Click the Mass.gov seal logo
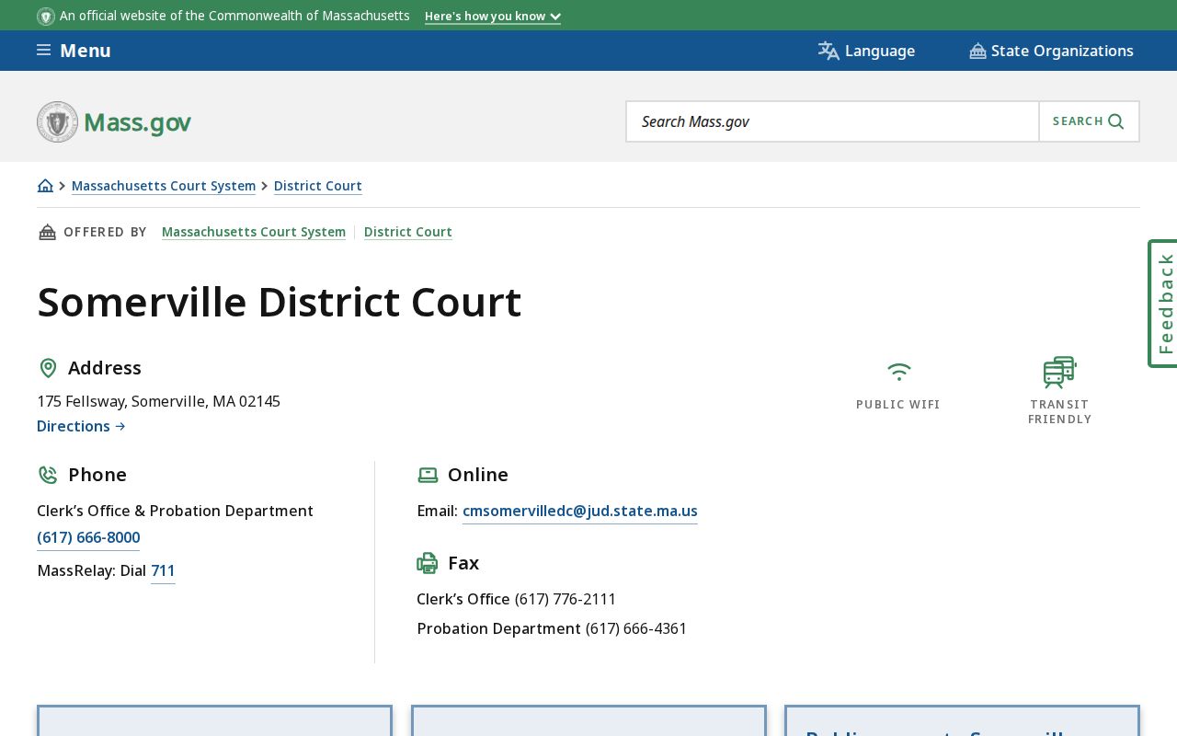The image size is (1177, 736). pos(57,121)
